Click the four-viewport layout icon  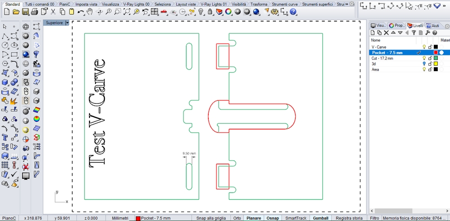154,12
